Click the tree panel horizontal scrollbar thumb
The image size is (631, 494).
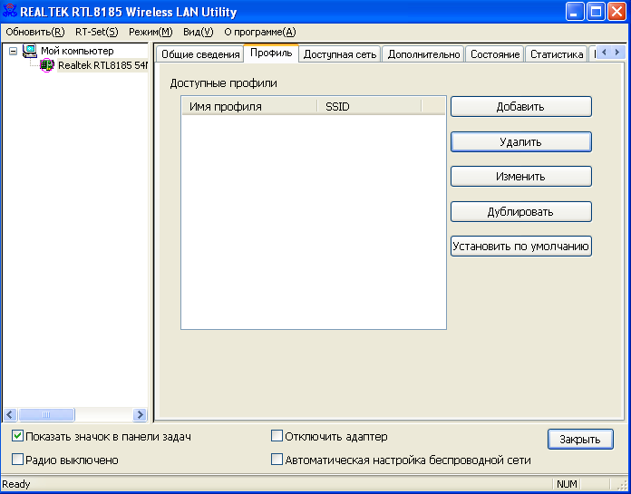[46, 414]
